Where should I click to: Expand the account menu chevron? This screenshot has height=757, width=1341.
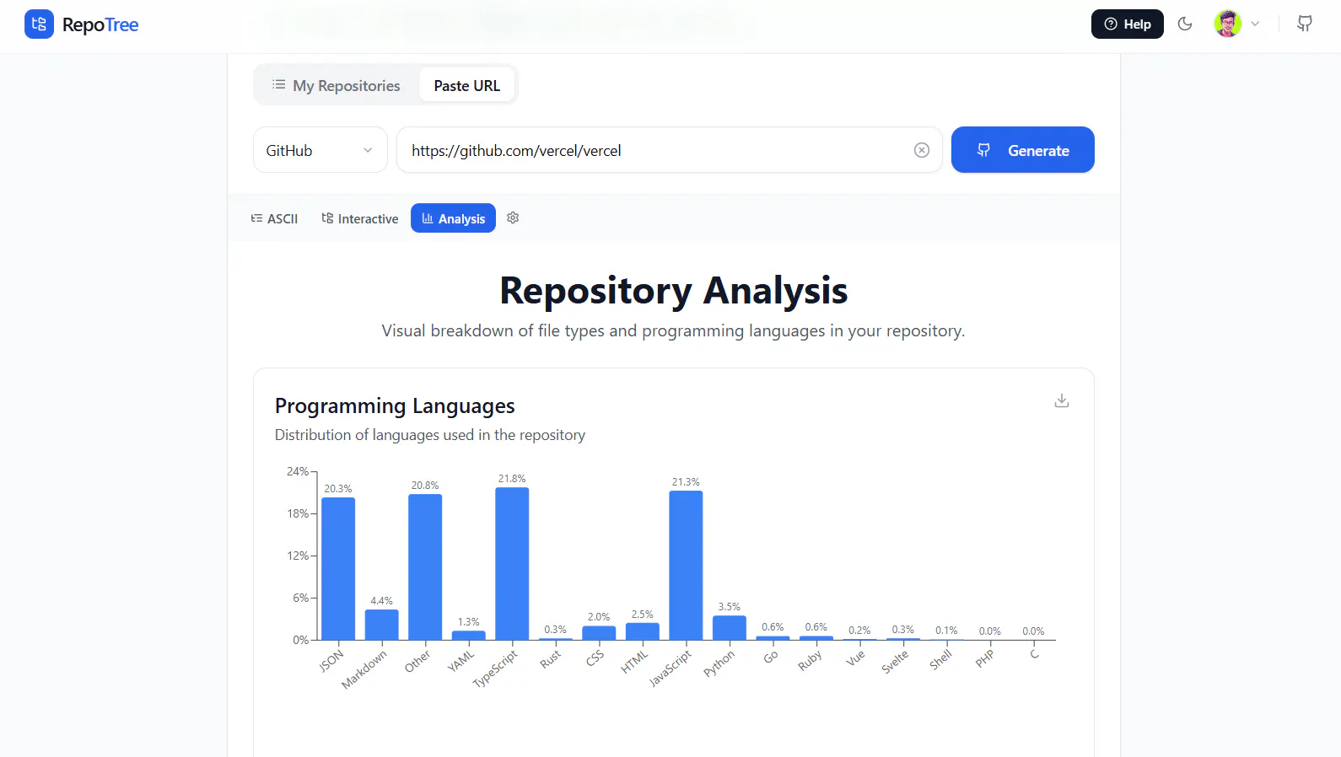(x=1255, y=24)
